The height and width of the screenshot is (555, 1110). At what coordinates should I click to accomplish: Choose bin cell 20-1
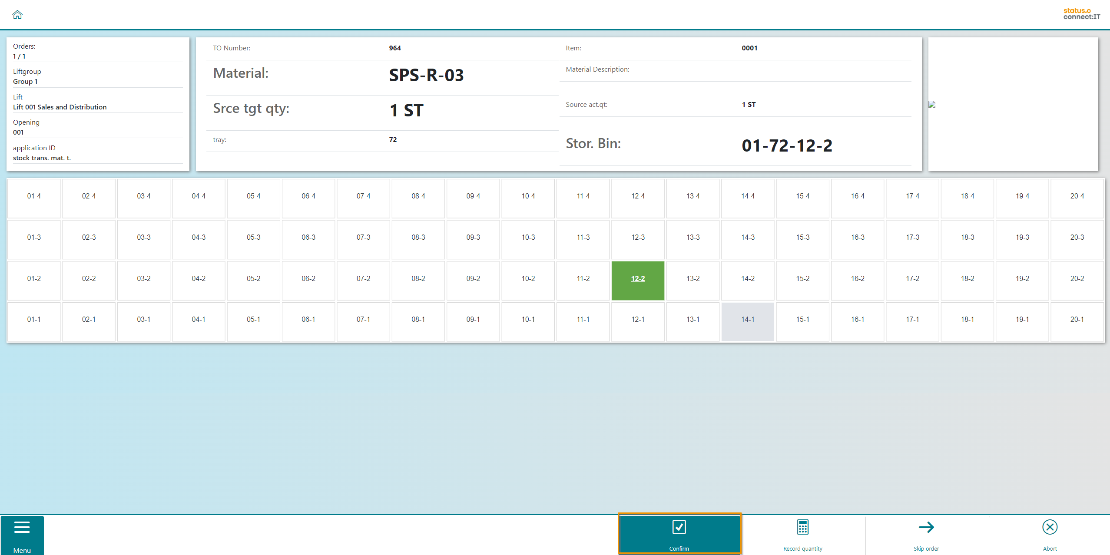tap(1077, 320)
